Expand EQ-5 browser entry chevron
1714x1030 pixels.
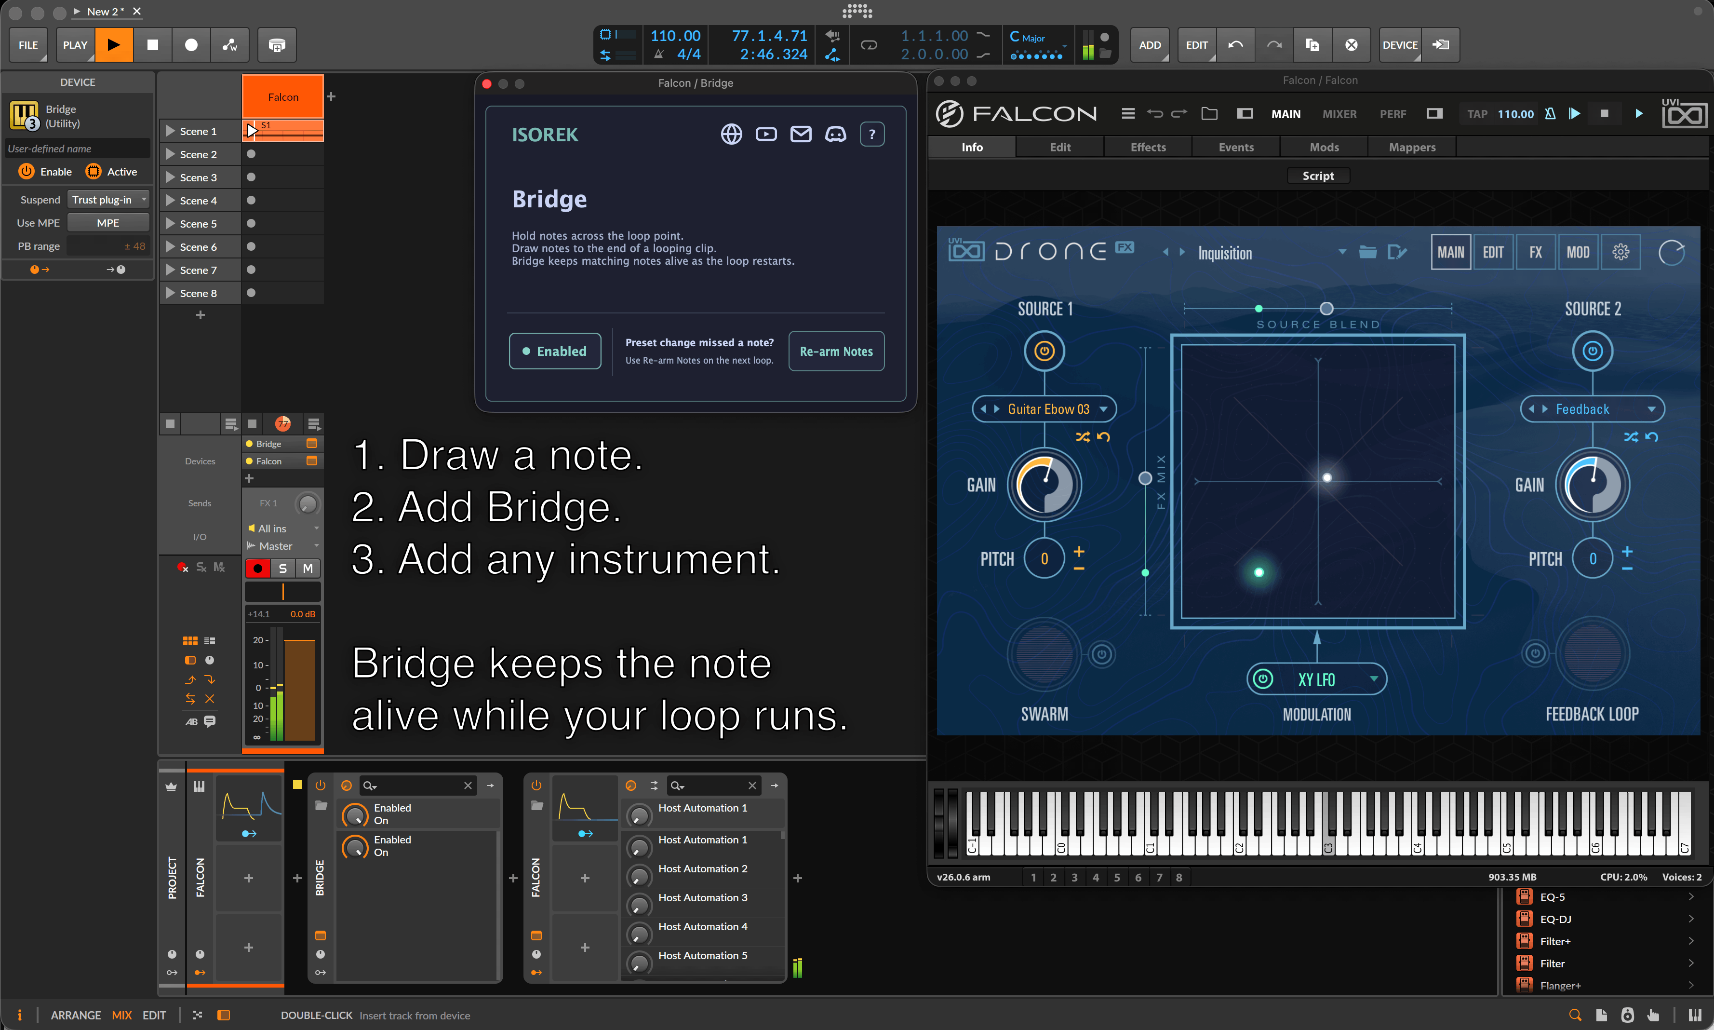click(1690, 897)
